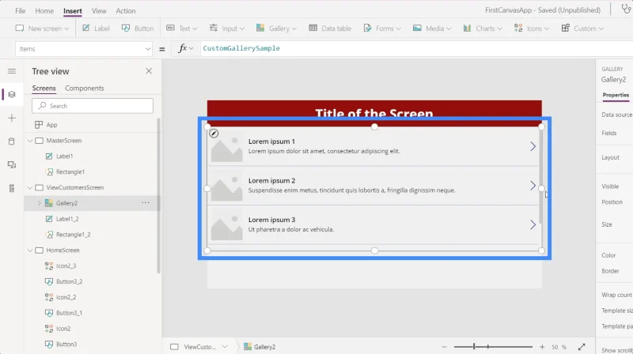The image size is (633, 354).
Task: Open the Icons dropdown
Action: [531, 28]
